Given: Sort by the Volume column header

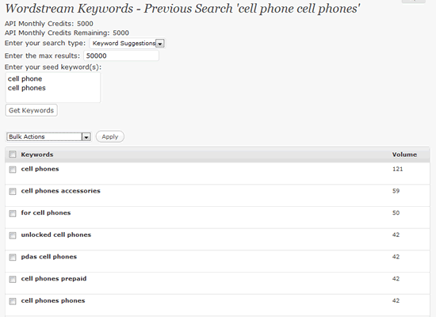Looking at the screenshot, I should pos(404,155).
